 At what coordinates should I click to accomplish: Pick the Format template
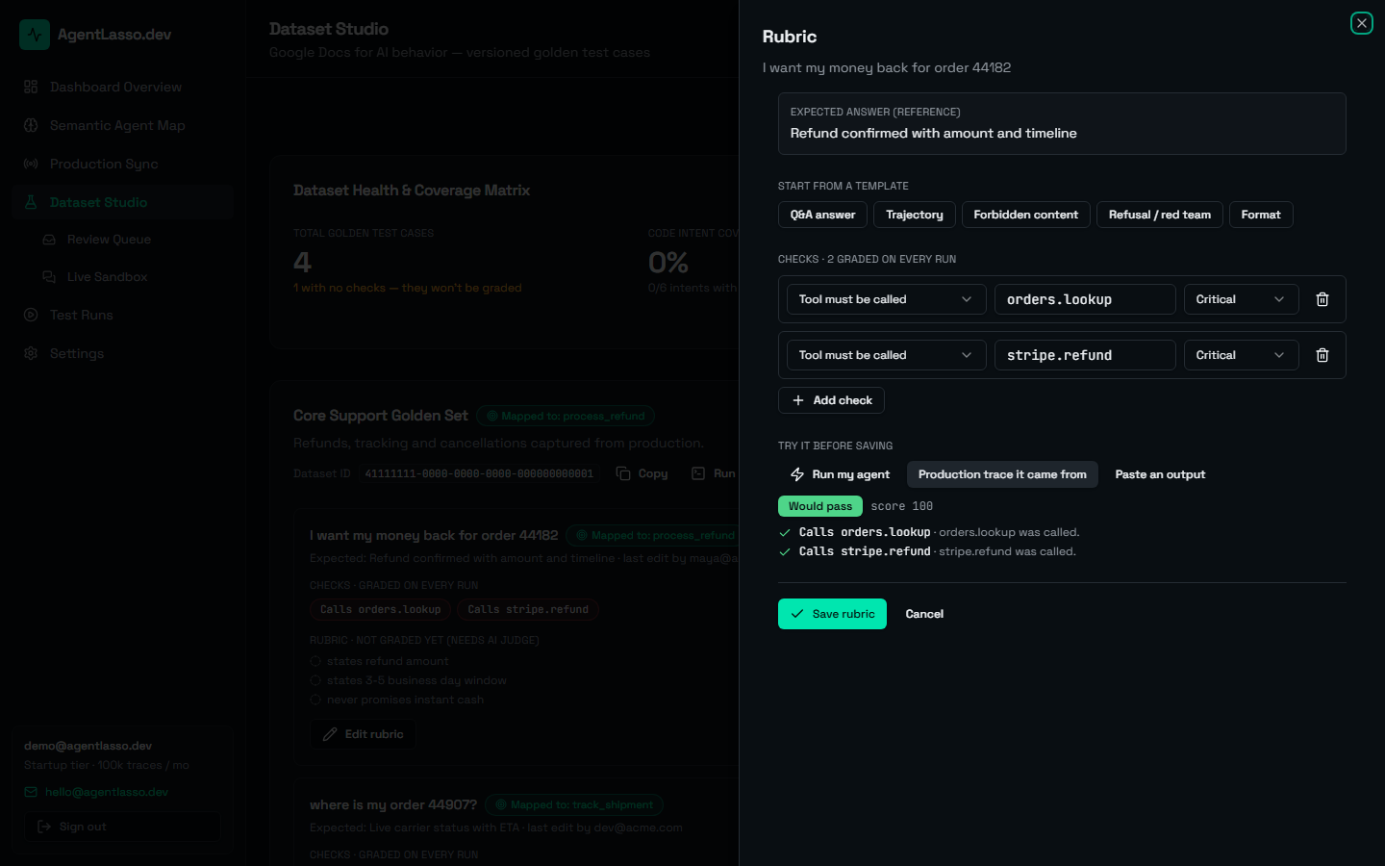point(1261,215)
